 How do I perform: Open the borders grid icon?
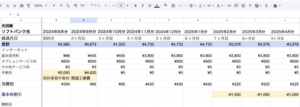[x=173, y=6]
